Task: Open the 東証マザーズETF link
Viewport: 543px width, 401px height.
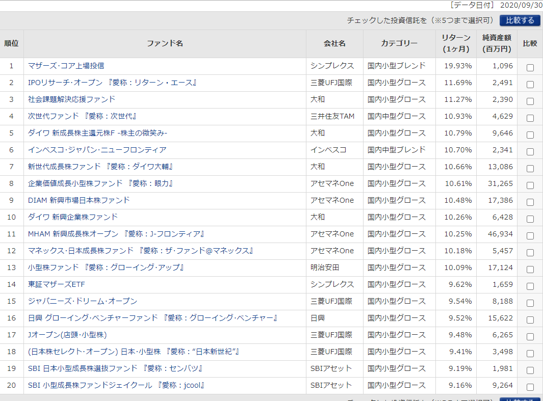Action: point(57,284)
